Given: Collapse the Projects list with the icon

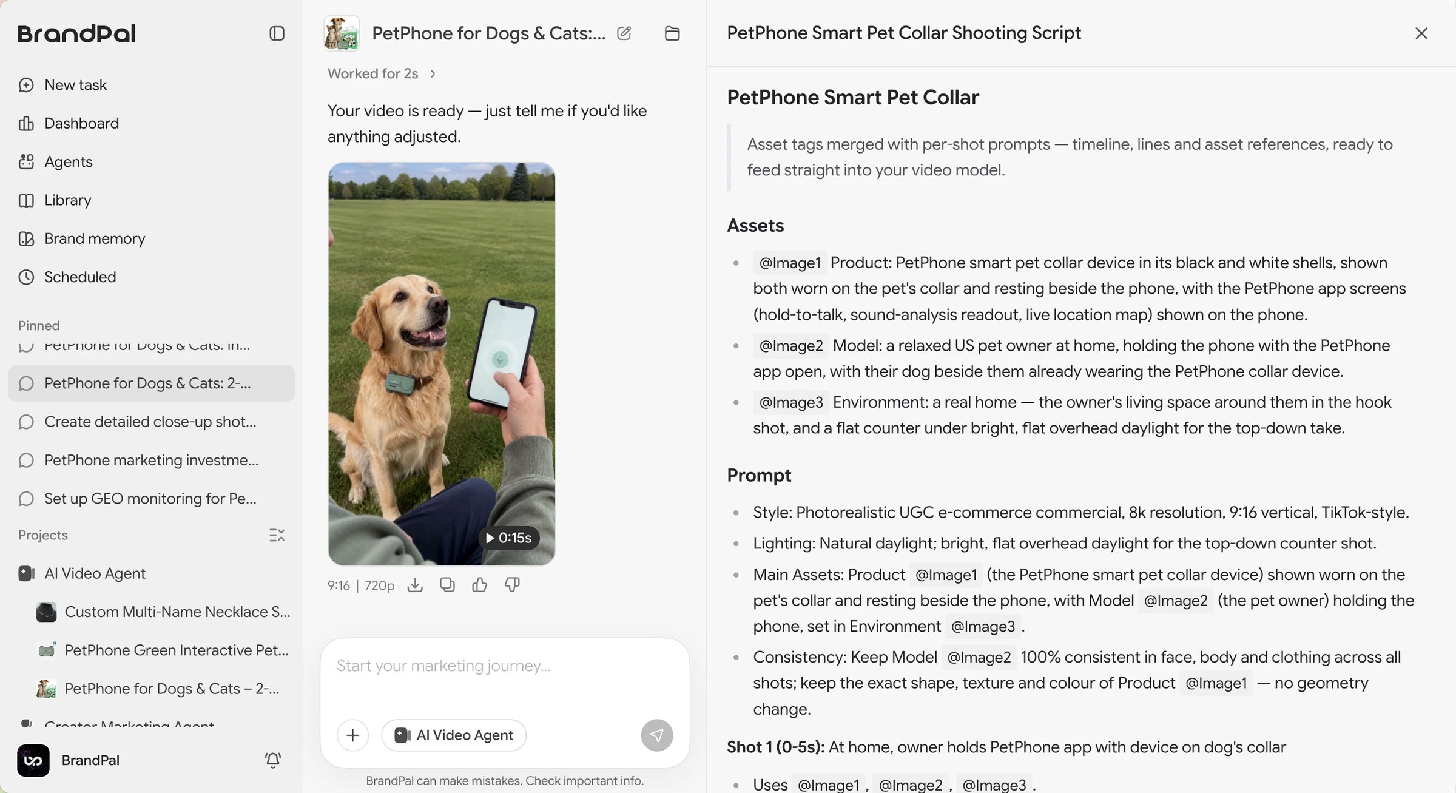Looking at the screenshot, I should click(x=277, y=535).
